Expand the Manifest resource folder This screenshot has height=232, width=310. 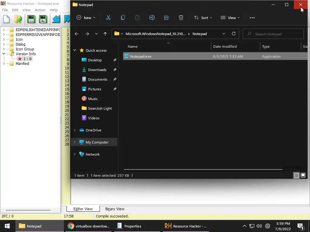[x=4, y=63]
